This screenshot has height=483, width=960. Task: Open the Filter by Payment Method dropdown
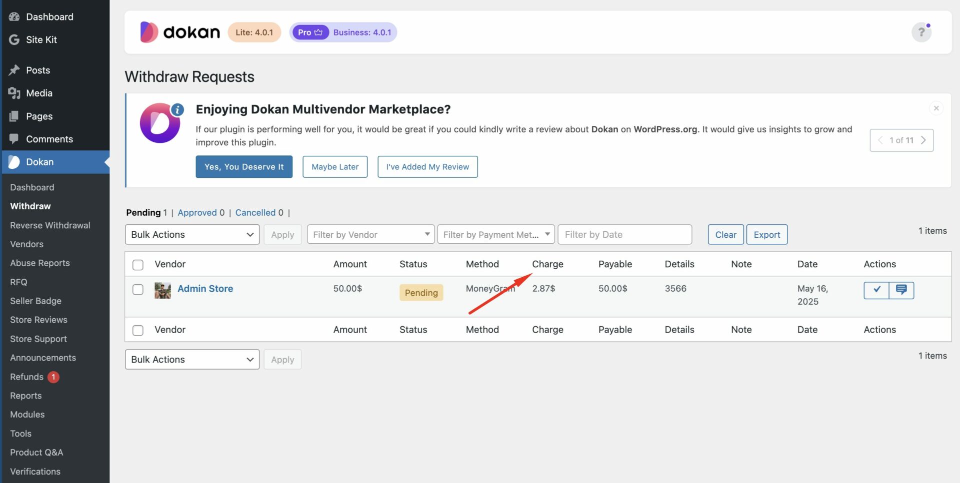coord(496,235)
